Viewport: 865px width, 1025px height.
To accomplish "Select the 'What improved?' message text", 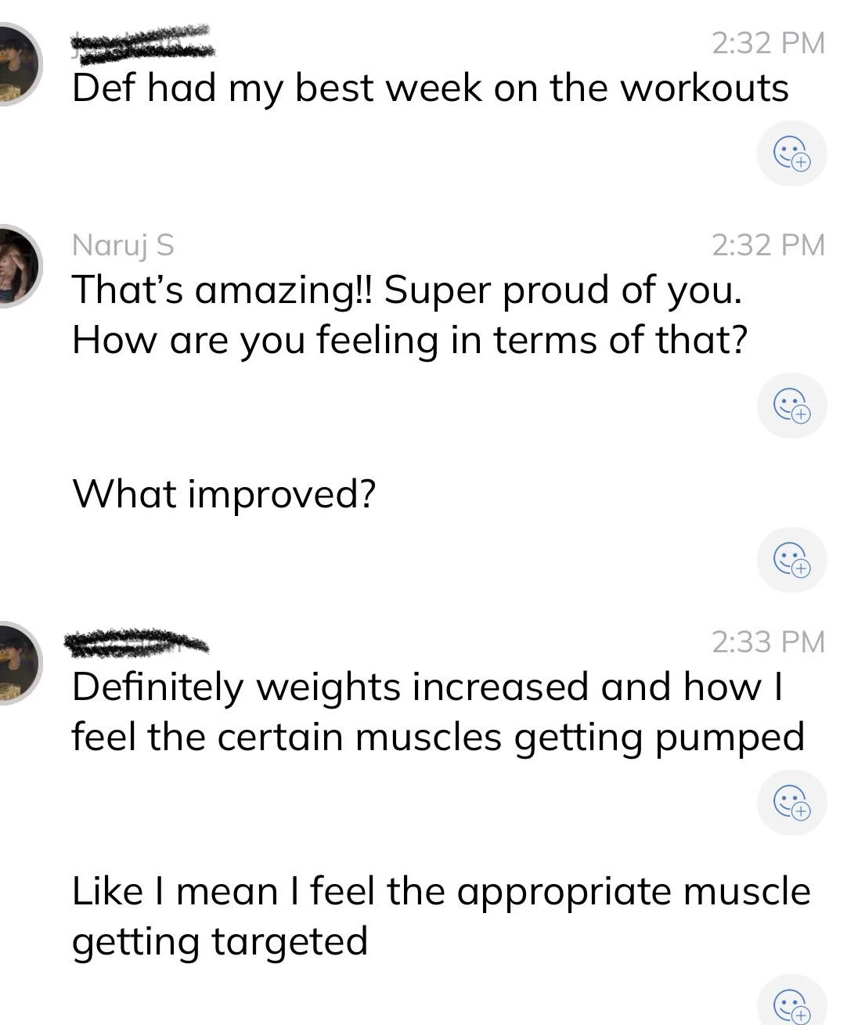I will click(224, 494).
